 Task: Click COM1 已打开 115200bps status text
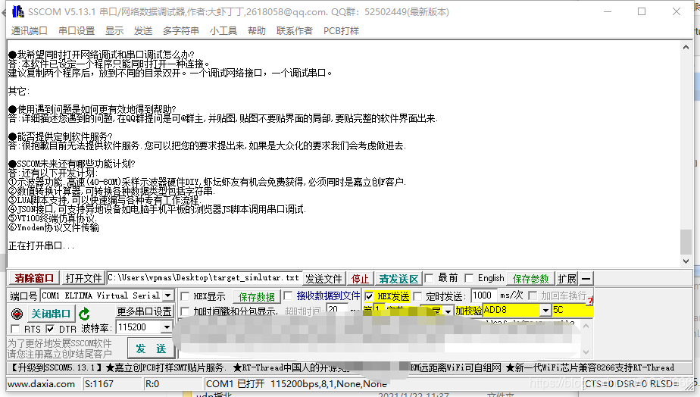tap(296, 384)
